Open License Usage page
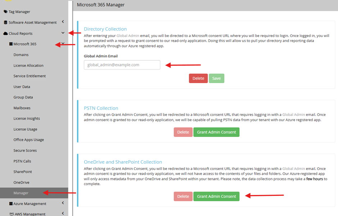The width and height of the screenshot is (338, 216). (x=25, y=129)
